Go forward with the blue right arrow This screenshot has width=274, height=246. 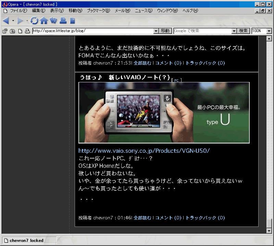tap(20, 20)
